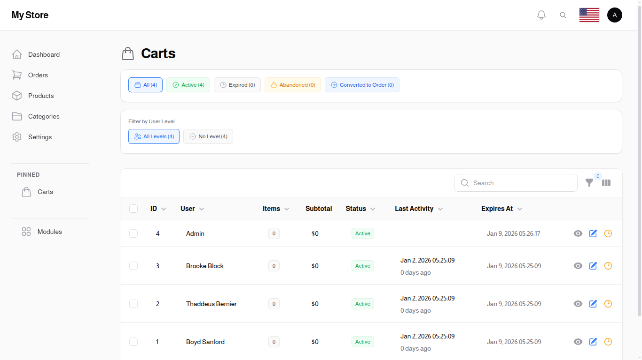Check the box for Admin cart row
This screenshot has height=360, width=642.
133,233
